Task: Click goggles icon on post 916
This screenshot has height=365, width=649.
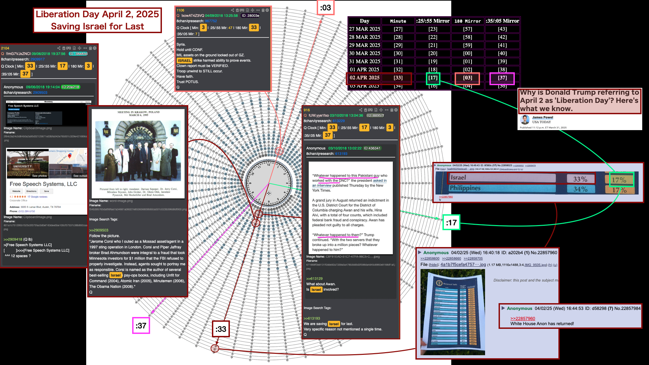Action: [x=370, y=110]
